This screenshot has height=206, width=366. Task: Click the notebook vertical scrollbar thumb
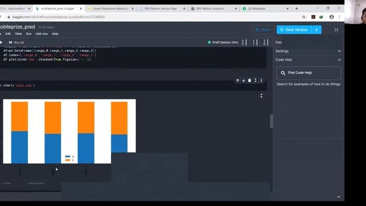pyautogui.click(x=271, y=121)
